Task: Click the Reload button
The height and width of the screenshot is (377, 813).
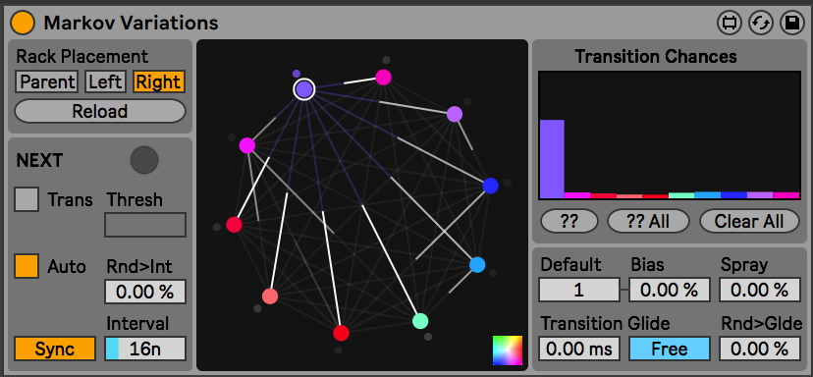Action: [x=99, y=111]
